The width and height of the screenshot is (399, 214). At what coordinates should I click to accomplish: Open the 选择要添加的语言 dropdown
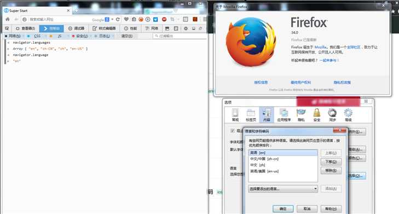coord(283,189)
